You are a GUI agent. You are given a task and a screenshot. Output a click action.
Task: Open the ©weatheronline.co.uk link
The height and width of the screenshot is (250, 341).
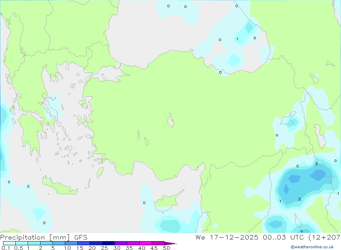312,247
